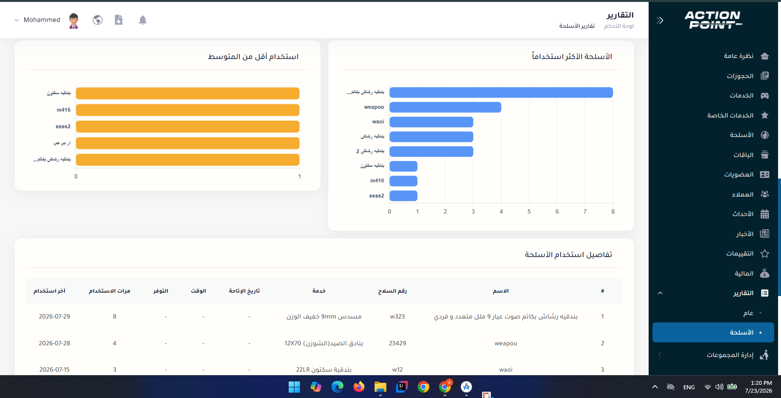Click the outlined star icon for التقييمات
This screenshot has width=781, height=398.
pyautogui.click(x=765, y=254)
